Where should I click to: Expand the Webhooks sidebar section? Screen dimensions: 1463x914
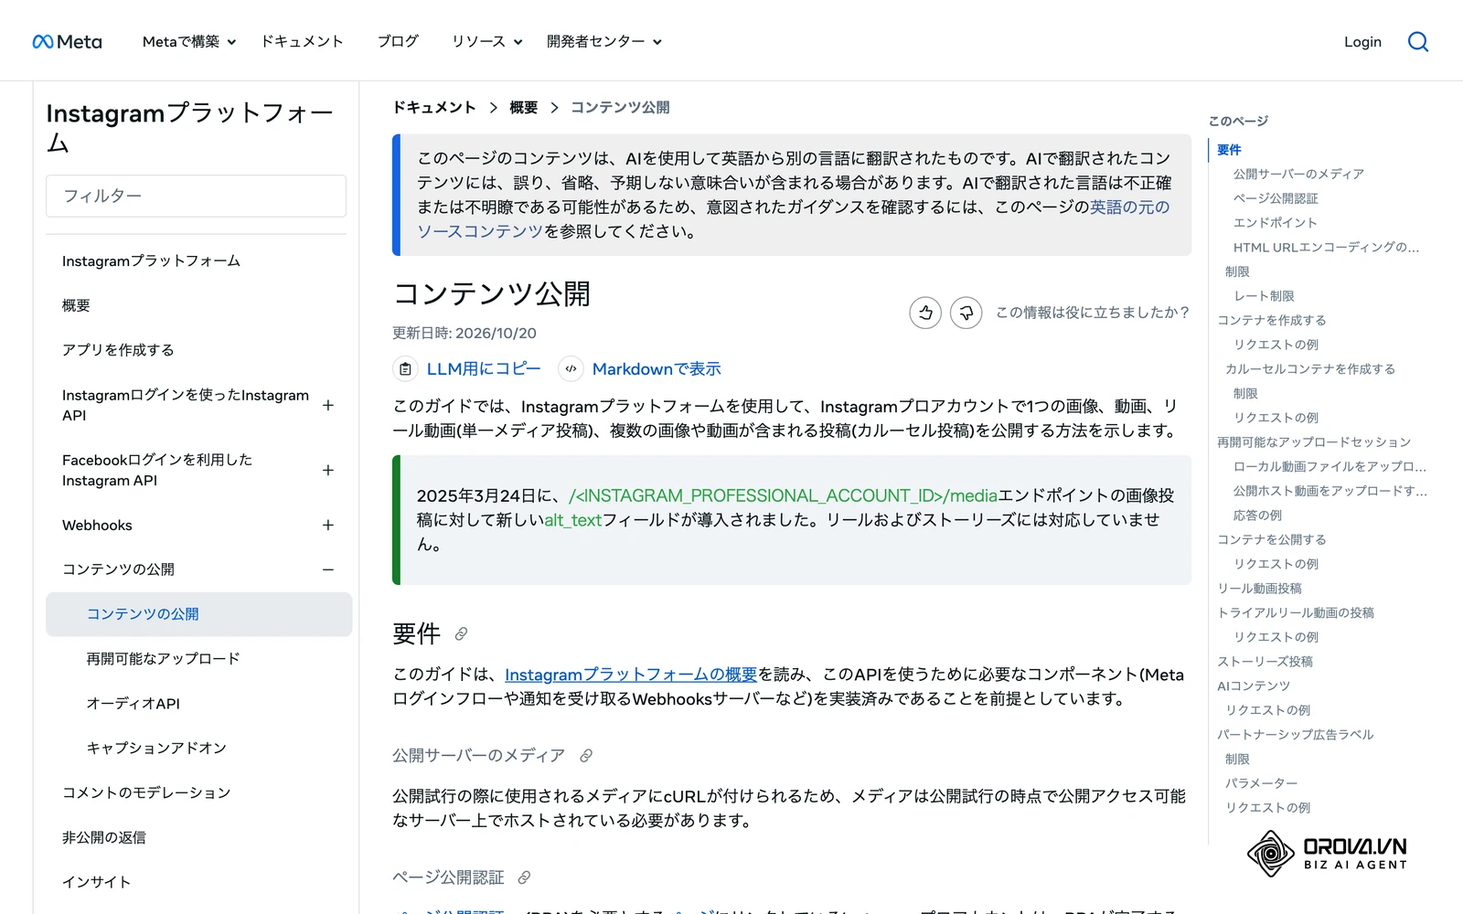(x=328, y=526)
